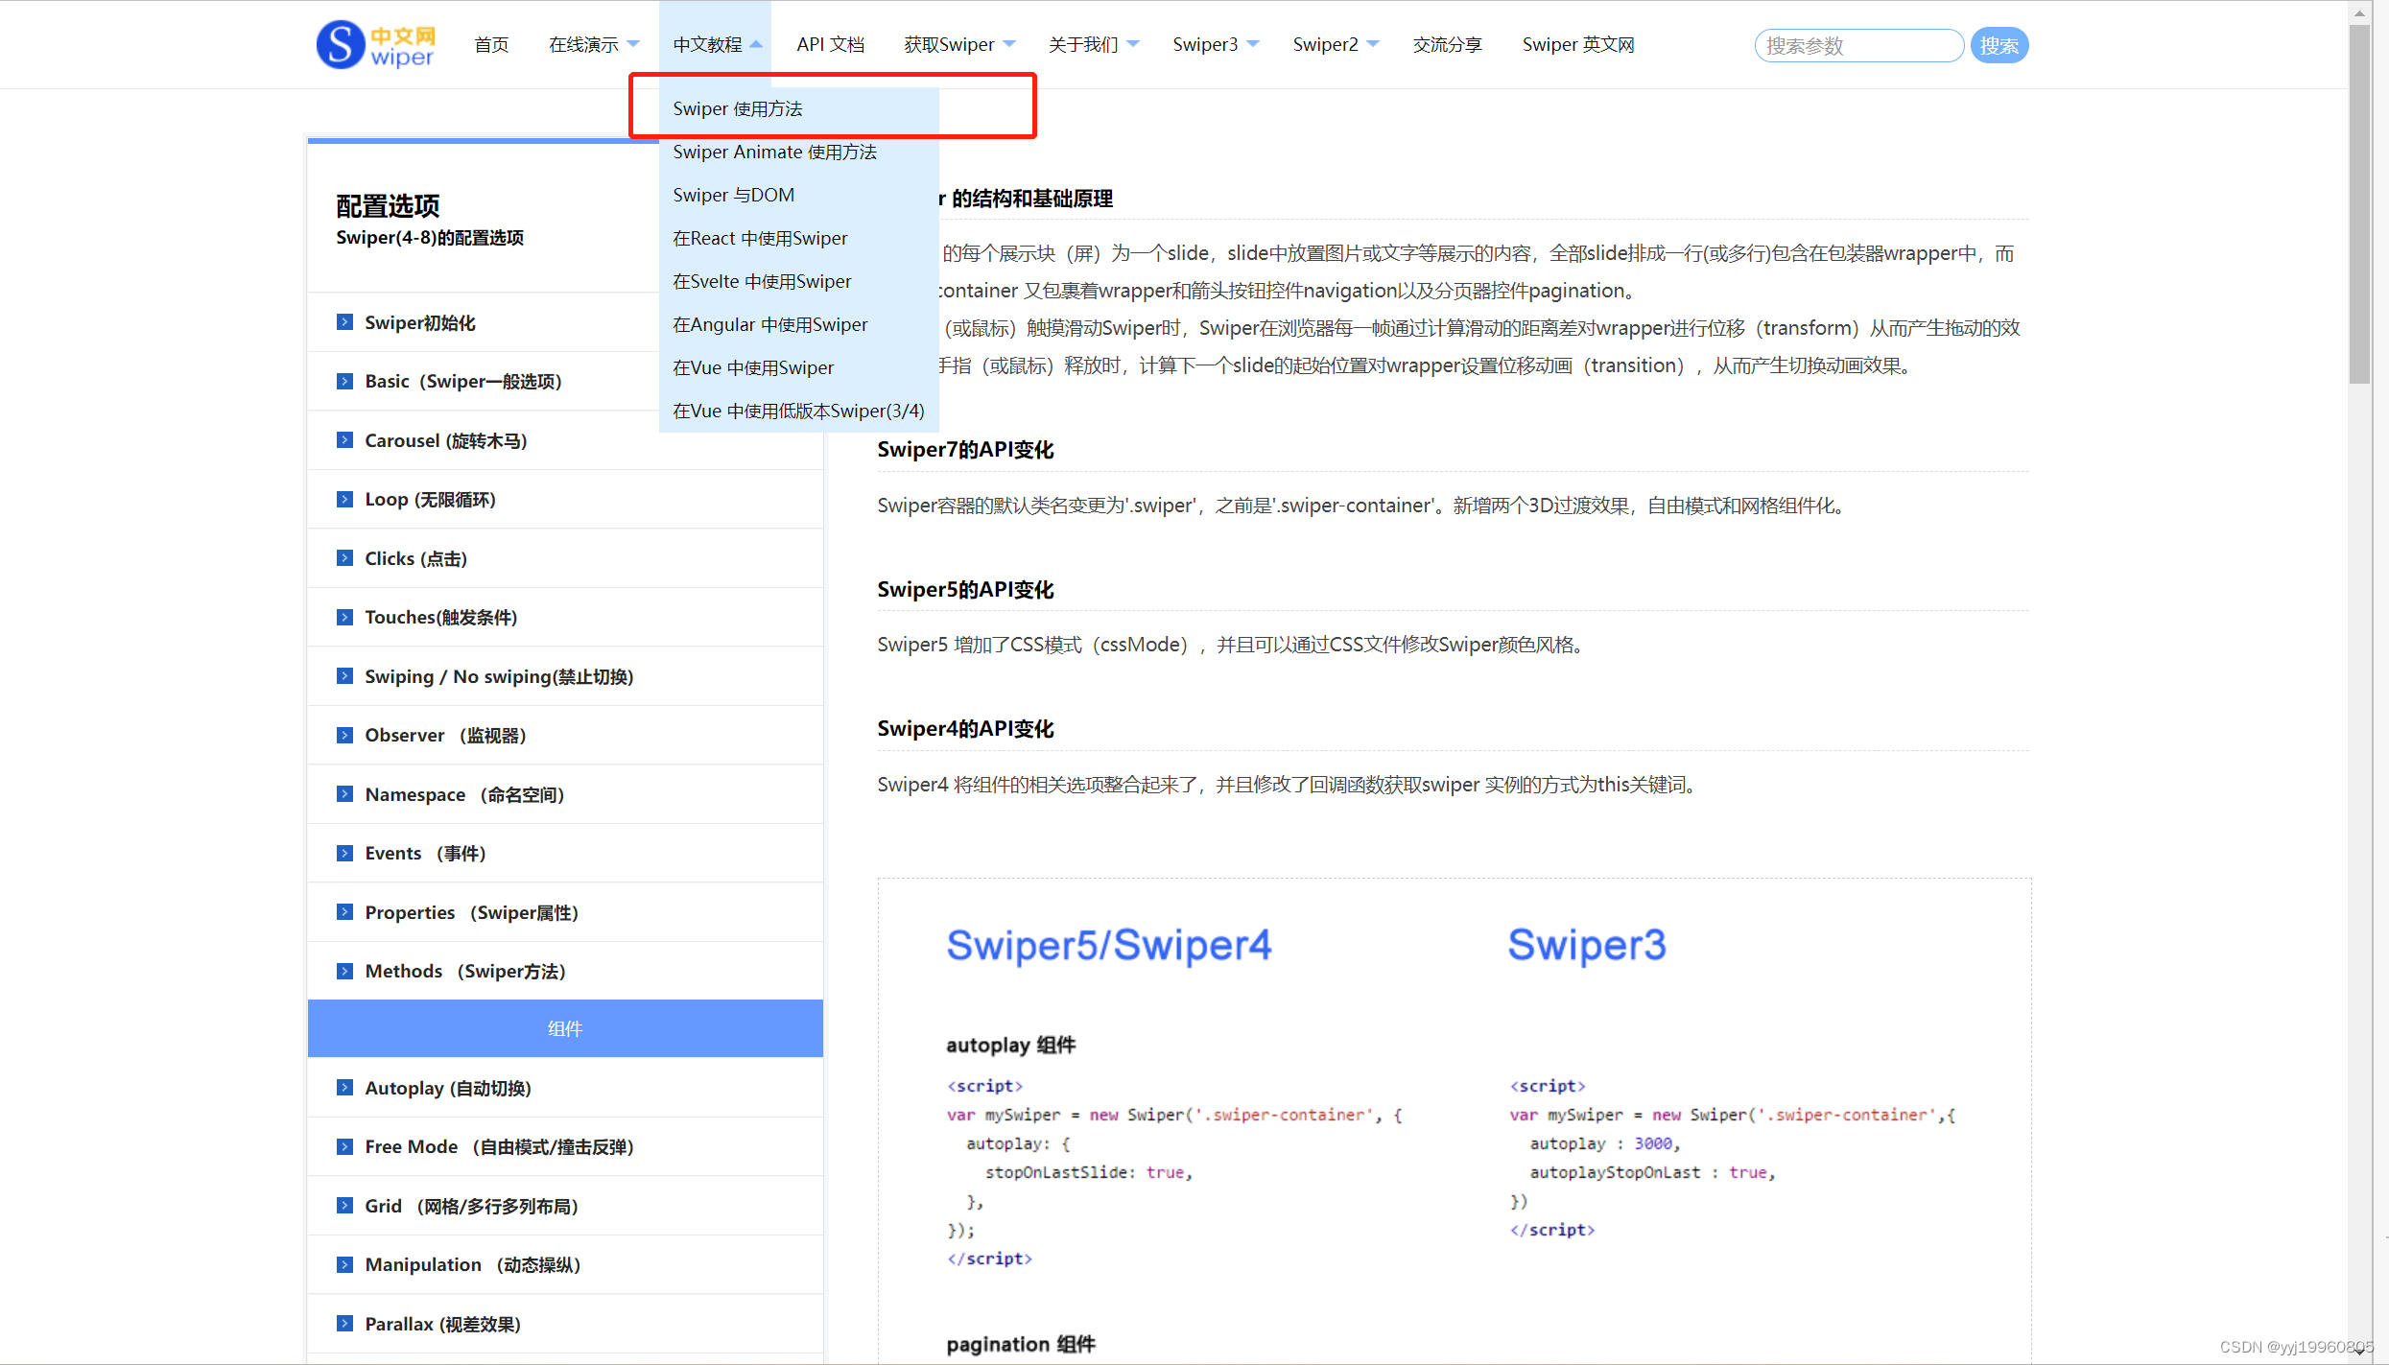Open the API 文档 menu item

coord(830,44)
